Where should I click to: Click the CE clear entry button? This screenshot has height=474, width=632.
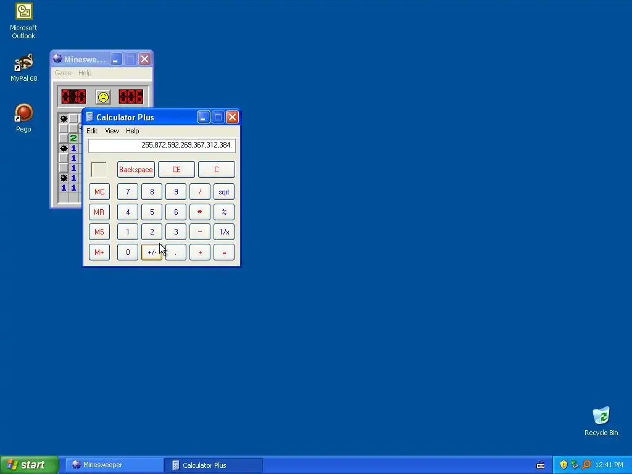tap(176, 169)
